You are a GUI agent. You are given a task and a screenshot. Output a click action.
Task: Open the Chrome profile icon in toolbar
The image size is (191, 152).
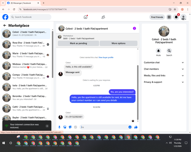pos(182,9)
